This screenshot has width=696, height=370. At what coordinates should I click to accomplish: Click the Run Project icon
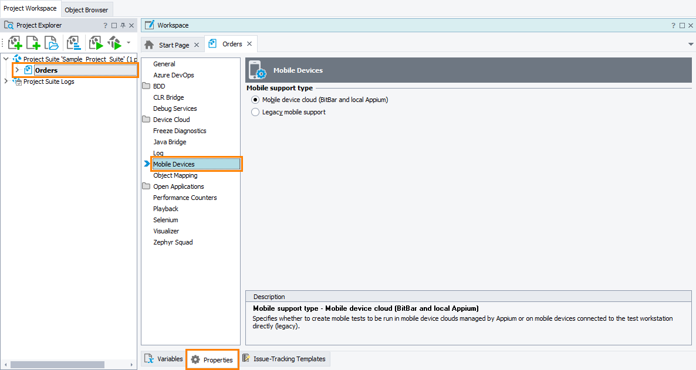(96, 43)
